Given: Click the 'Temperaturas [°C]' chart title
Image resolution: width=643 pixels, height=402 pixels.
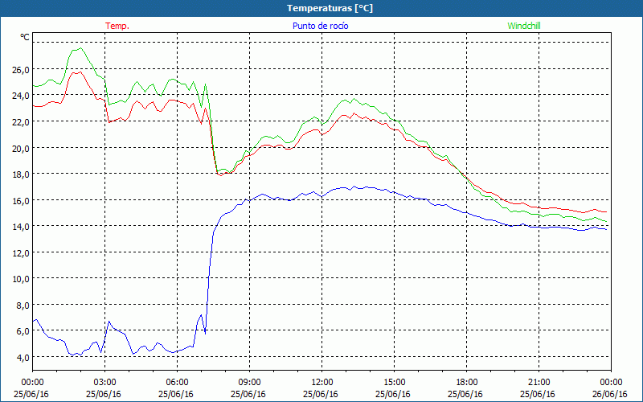Looking at the screenshot, I should click(330, 8).
